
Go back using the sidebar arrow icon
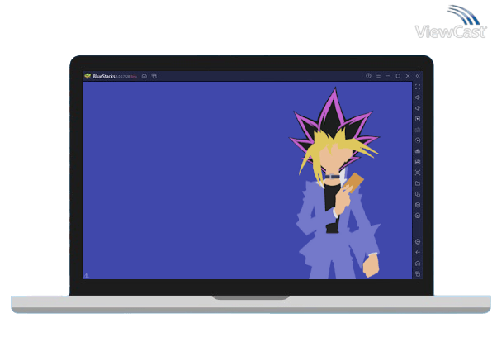tap(418, 253)
